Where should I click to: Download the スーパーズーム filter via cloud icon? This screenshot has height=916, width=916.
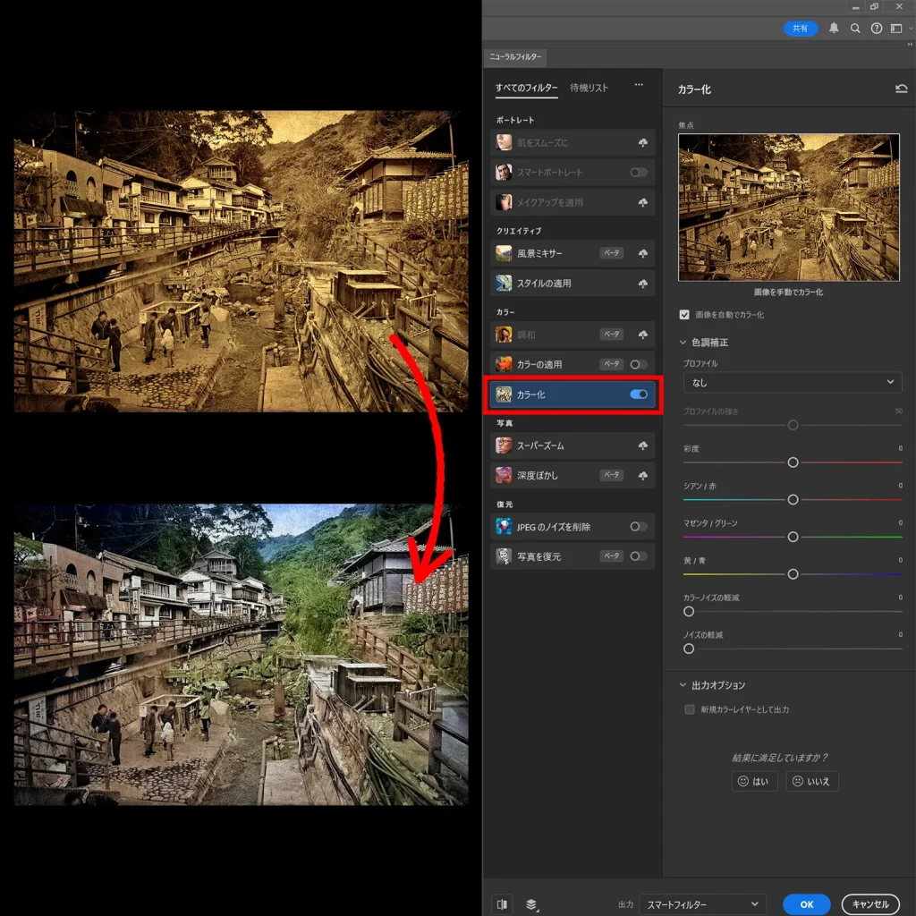point(642,445)
